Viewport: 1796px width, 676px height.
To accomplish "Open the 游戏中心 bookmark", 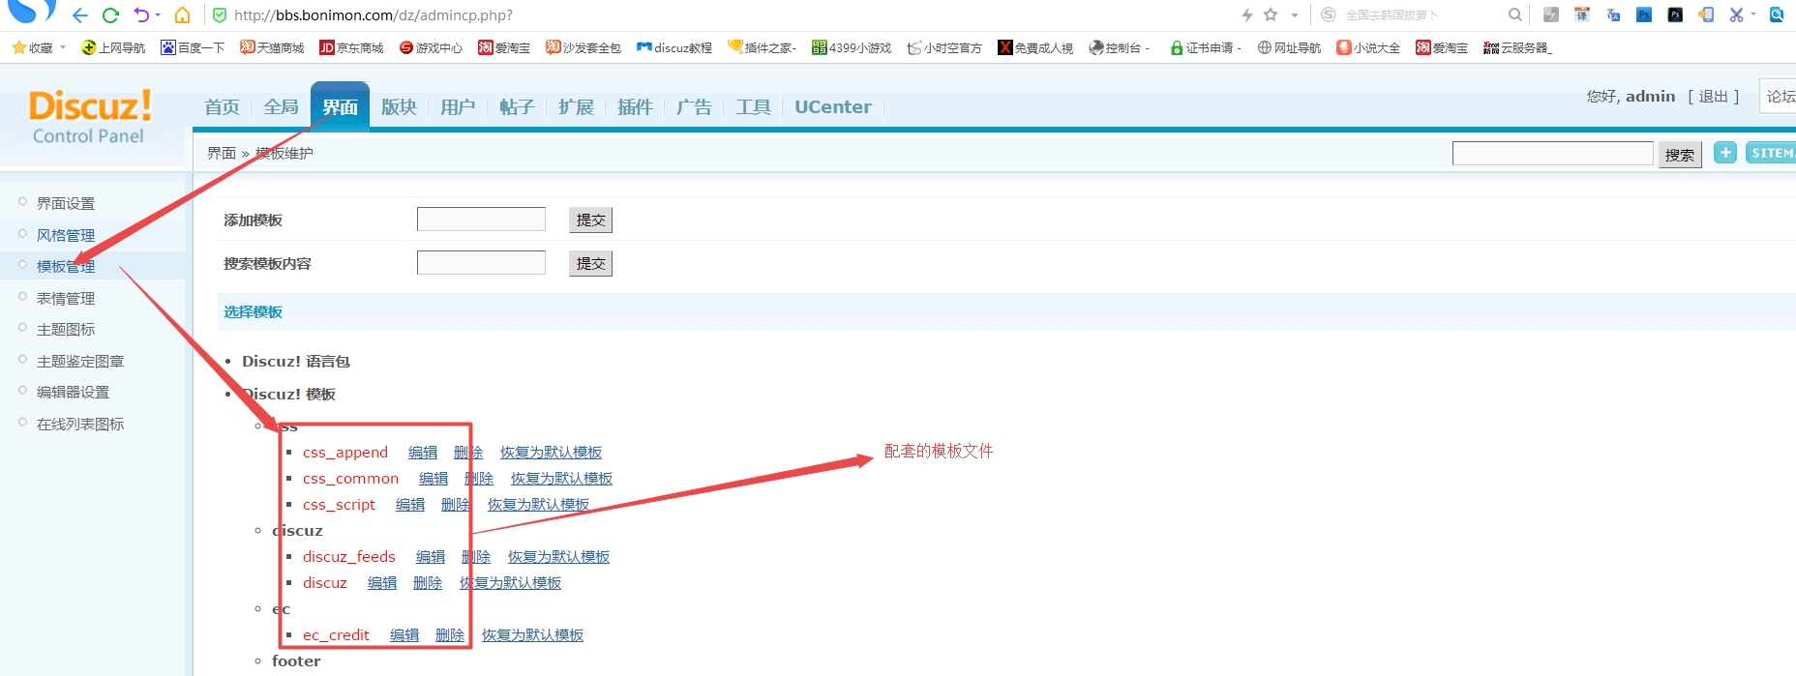I will tap(431, 47).
